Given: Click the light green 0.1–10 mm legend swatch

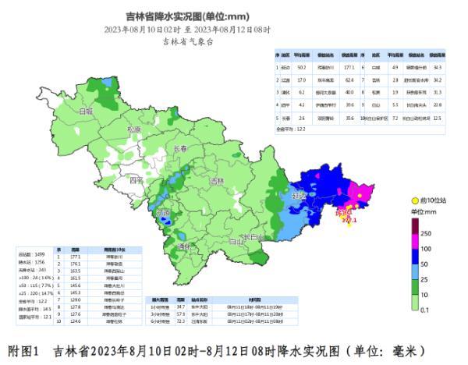Looking at the screenshot, I should click(x=414, y=303).
